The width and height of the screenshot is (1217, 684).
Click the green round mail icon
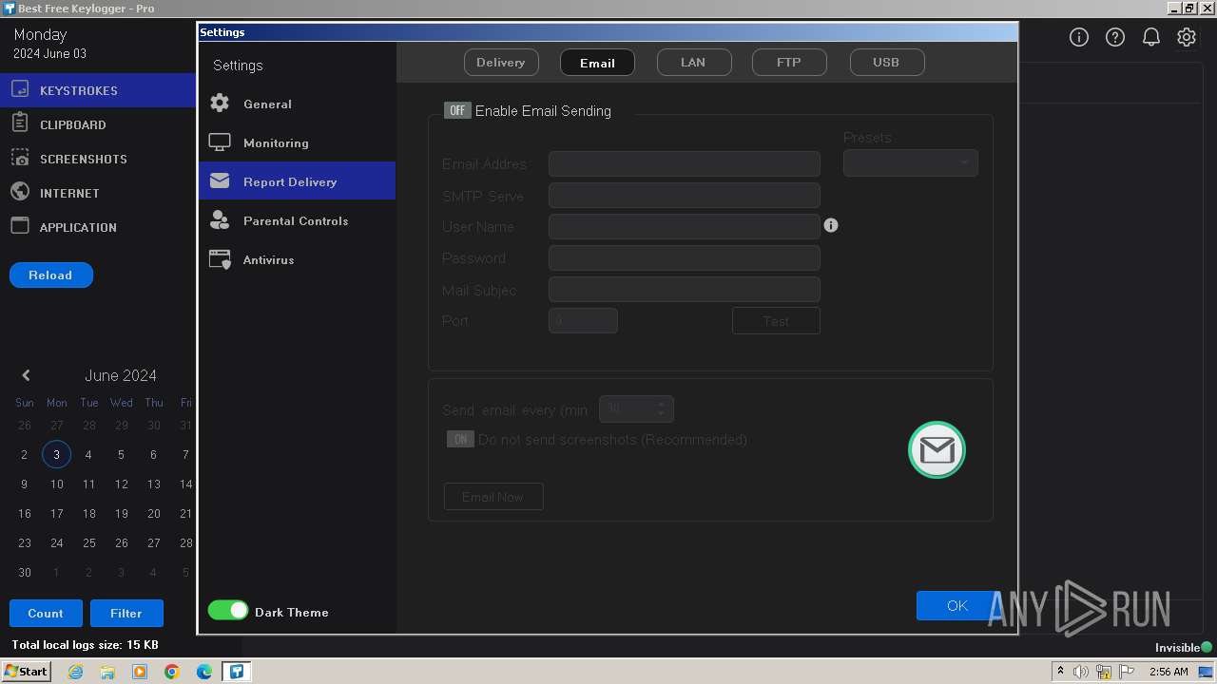pos(937,449)
